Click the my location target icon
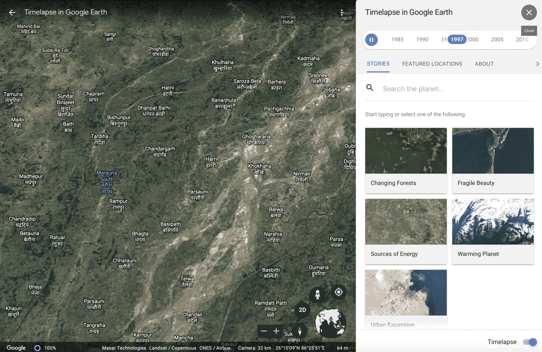 tap(338, 292)
